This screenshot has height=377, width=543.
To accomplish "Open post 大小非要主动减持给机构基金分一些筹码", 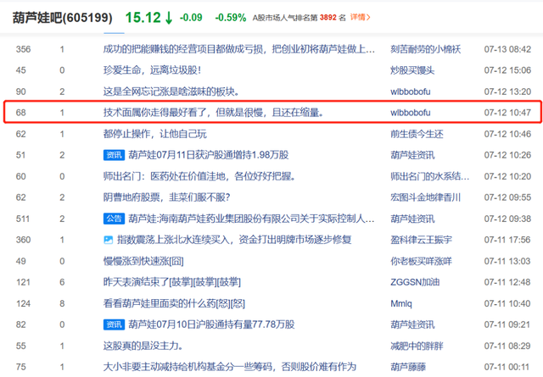I will click(x=230, y=367).
